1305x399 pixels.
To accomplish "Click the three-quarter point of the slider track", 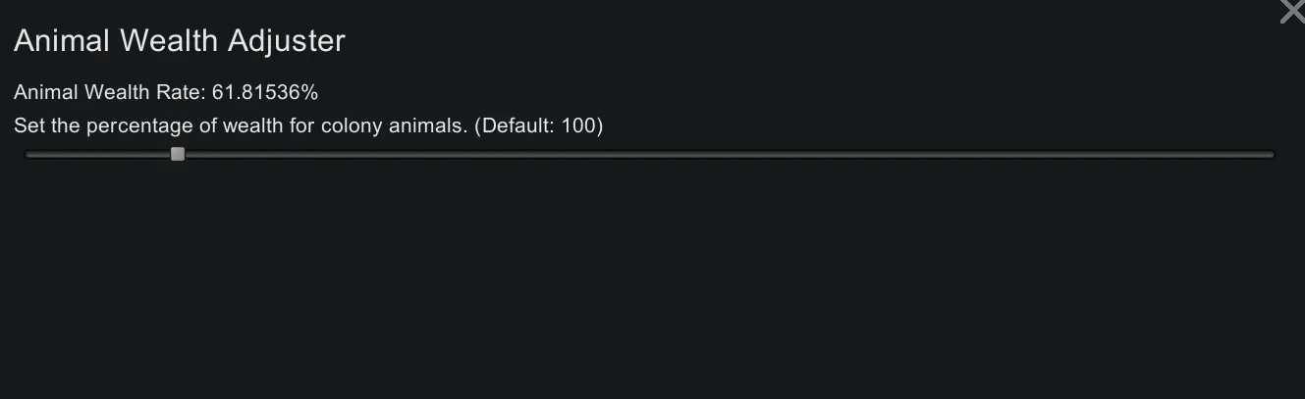I will pyautogui.click(x=961, y=154).
